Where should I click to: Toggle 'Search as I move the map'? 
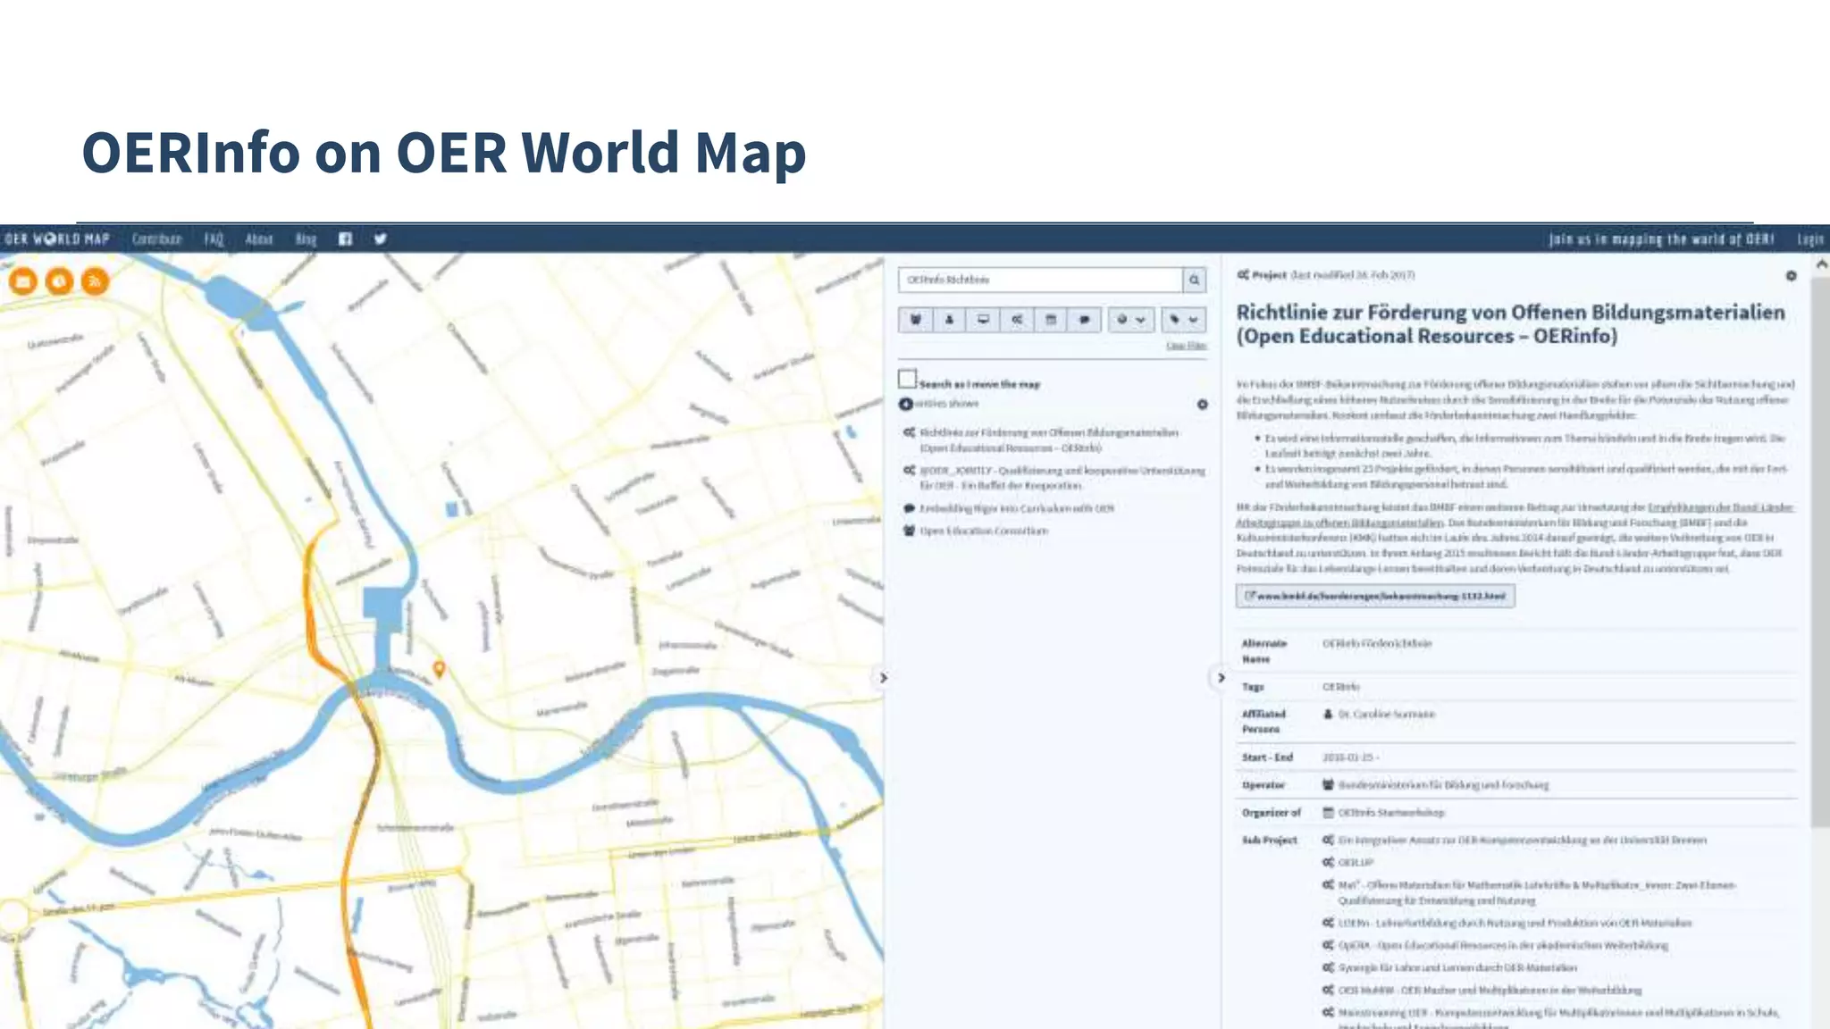908,379
